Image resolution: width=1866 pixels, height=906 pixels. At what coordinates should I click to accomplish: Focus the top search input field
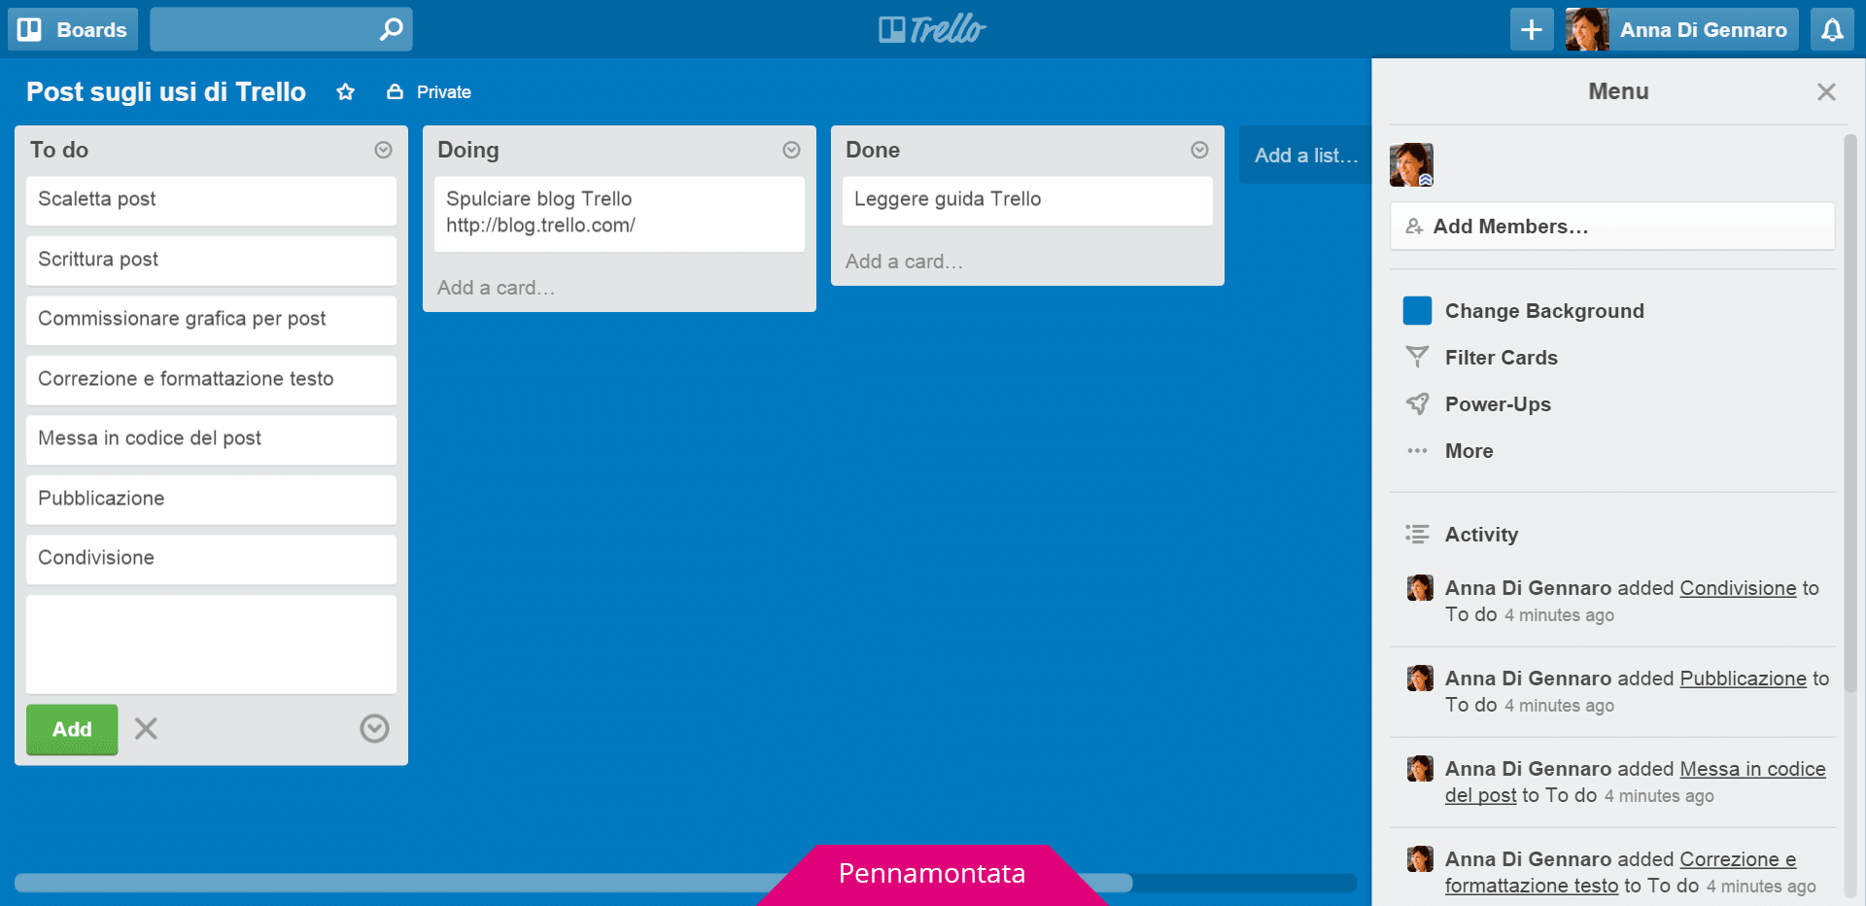coord(281,29)
